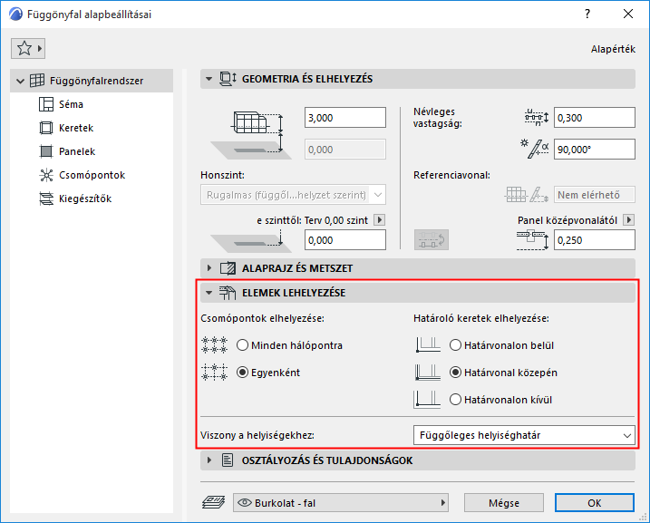Expand the Osztályozás és tulajdonságok section
Image resolution: width=650 pixels, height=523 pixels.
(x=209, y=460)
